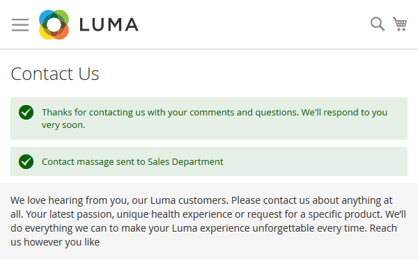Click the LUMA wordmark text

point(109,25)
